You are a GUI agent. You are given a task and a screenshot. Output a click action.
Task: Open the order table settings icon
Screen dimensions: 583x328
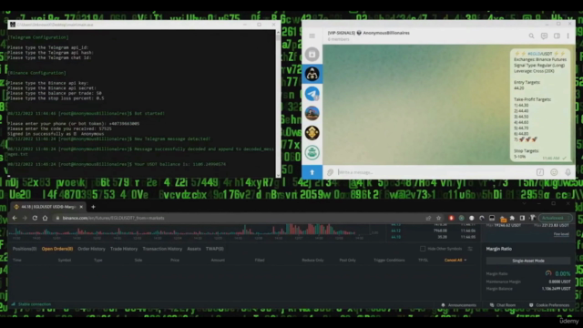click(470, 249)
